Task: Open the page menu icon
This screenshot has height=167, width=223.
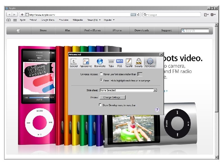Action: tap(206, 15)
